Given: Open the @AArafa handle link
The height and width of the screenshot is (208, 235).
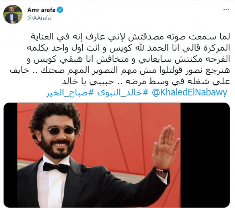Looking at the screenshot, I should pos(39,18).
